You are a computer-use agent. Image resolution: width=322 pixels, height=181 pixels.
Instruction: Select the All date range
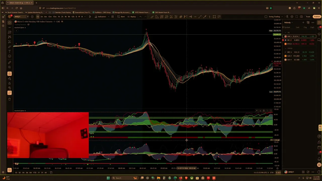(x=46, y=173)
